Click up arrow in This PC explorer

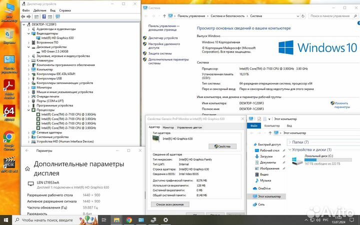click(270, 133)
